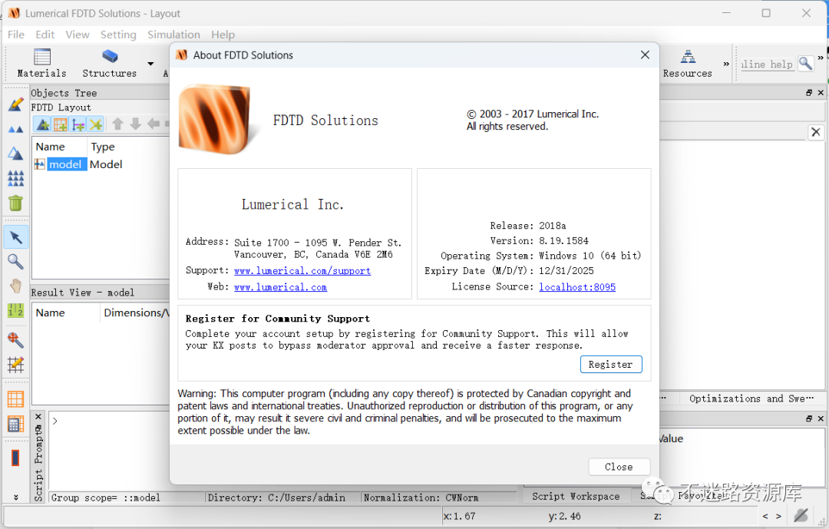The height and width of the screenshot is (529, 829).
Task: Click the Dimensions column header in Result View
Action: tap(136, 312)
